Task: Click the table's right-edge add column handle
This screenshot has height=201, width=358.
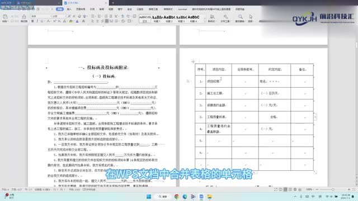Action: pos(315,117)
